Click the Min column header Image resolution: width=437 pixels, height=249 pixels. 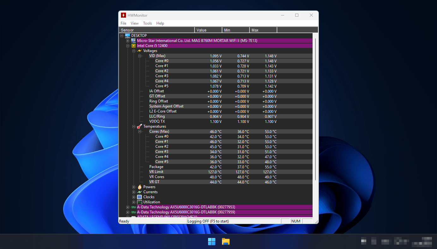236,30
